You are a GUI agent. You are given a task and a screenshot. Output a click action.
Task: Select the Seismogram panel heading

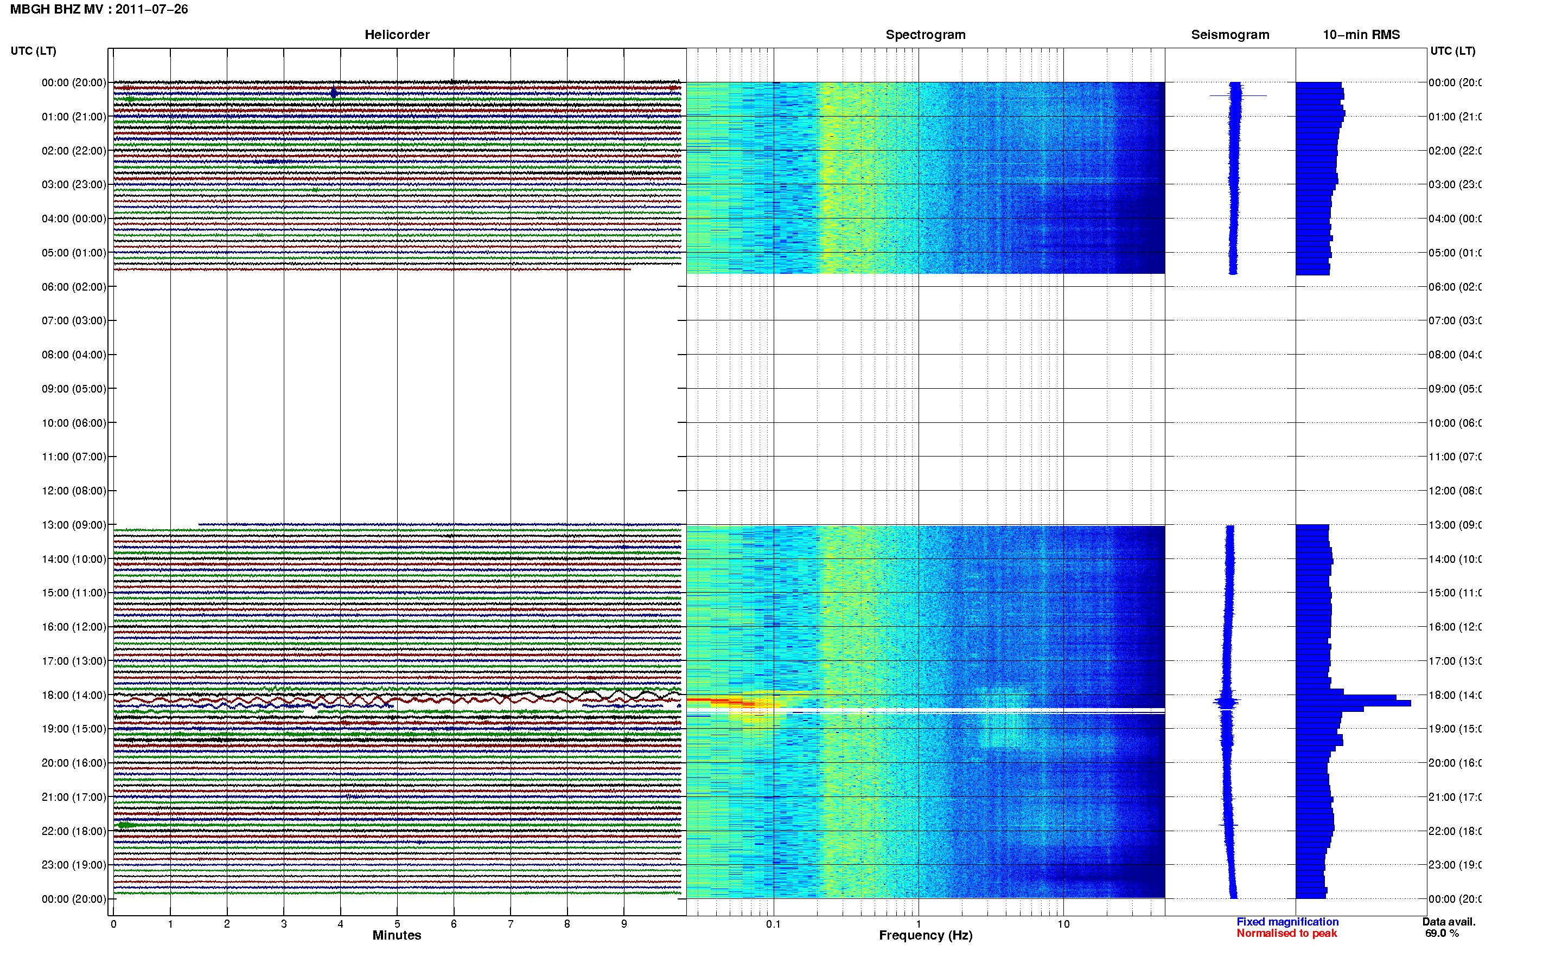pos(1230,35)
